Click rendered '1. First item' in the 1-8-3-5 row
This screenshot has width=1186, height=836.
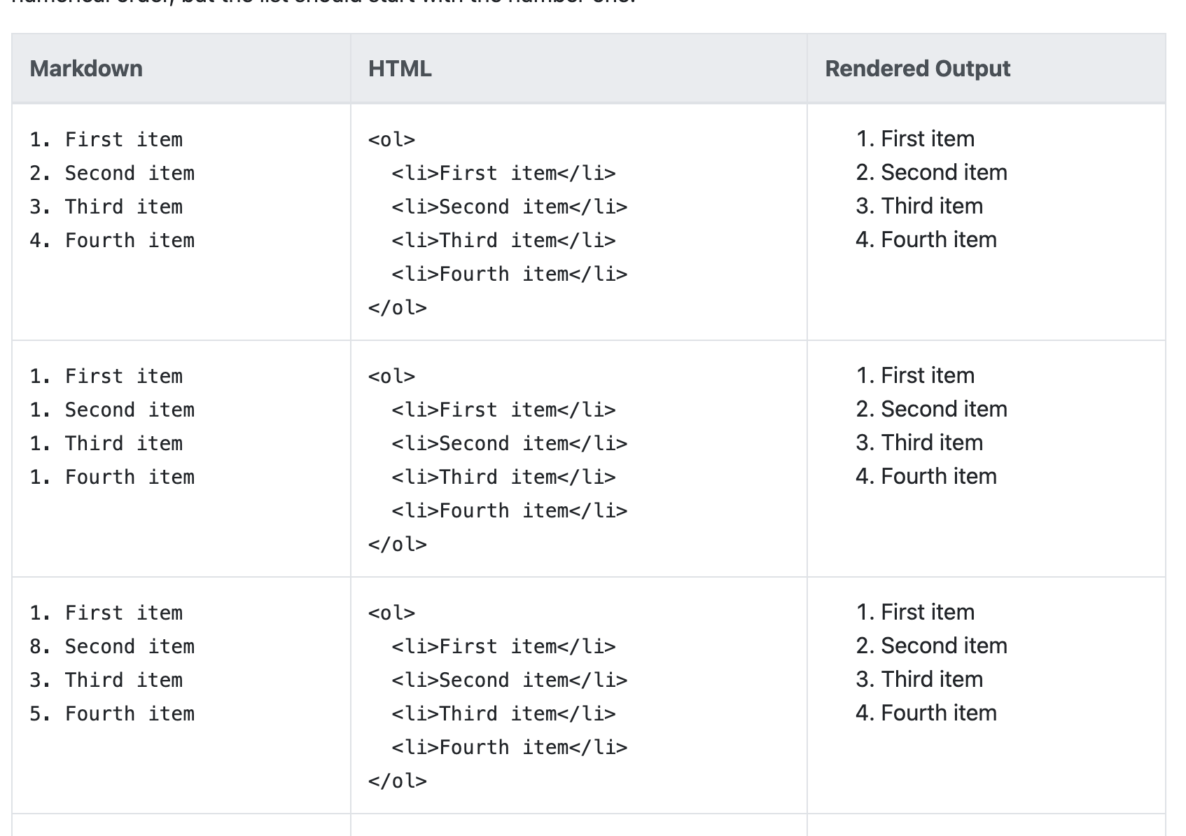(916, 612)
